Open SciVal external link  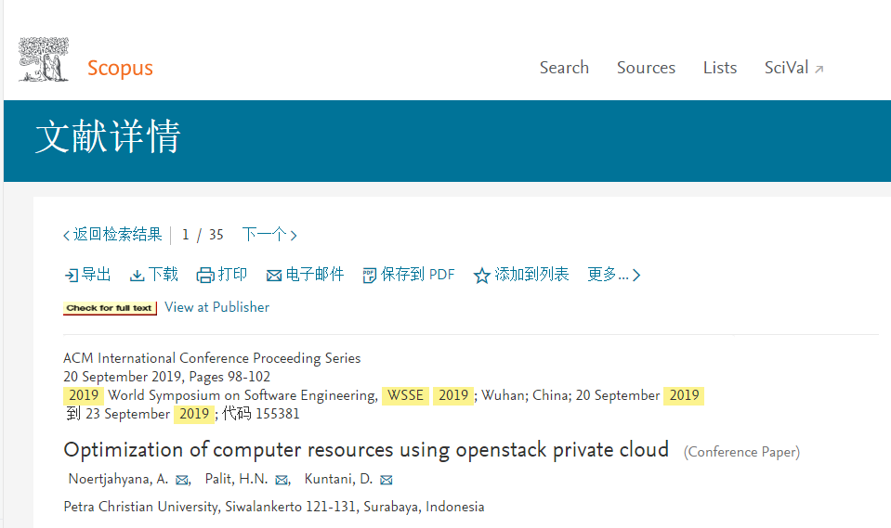[x=793, y=68]
